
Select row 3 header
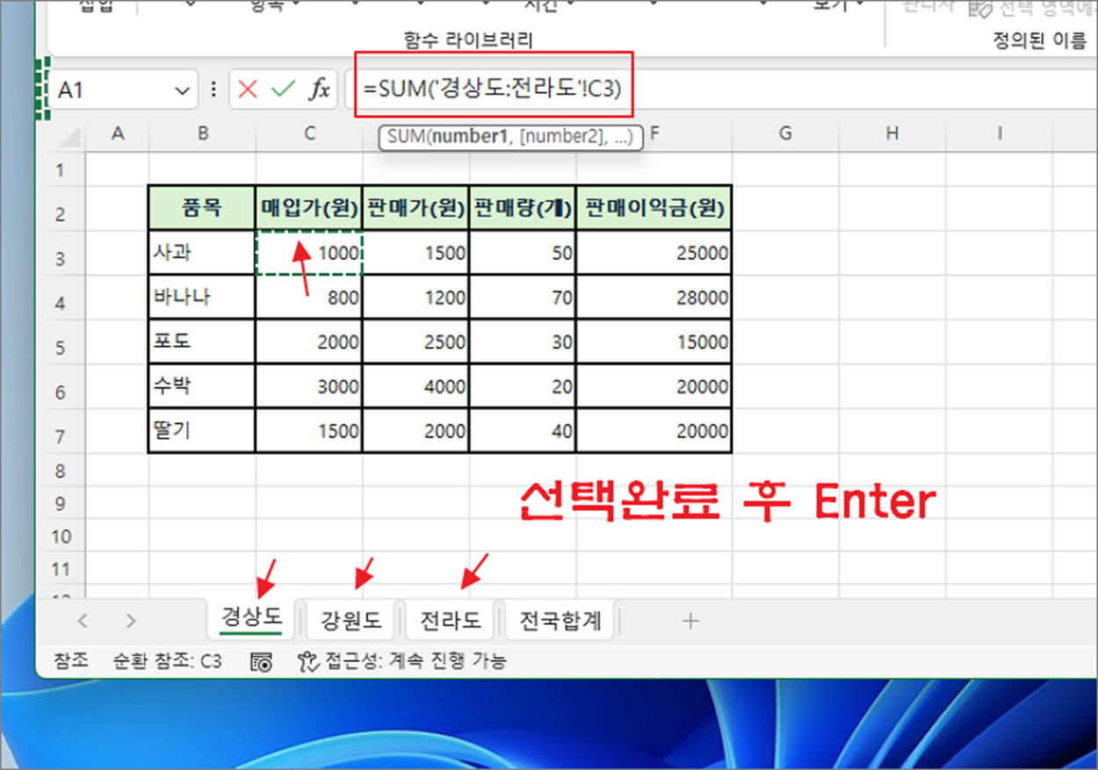[x=61, y=259]
